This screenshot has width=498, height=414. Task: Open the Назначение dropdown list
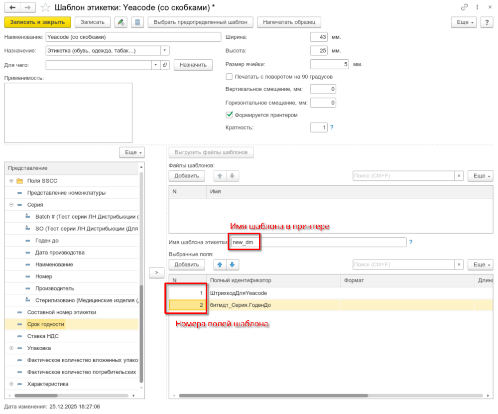point(165,51)
